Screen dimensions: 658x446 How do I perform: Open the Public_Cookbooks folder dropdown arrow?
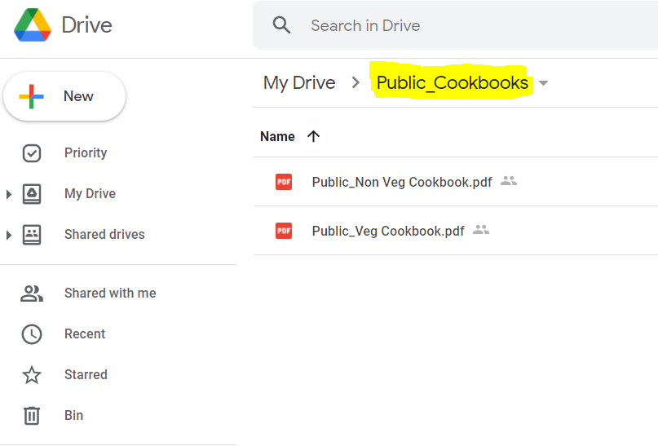click(544, 83)
